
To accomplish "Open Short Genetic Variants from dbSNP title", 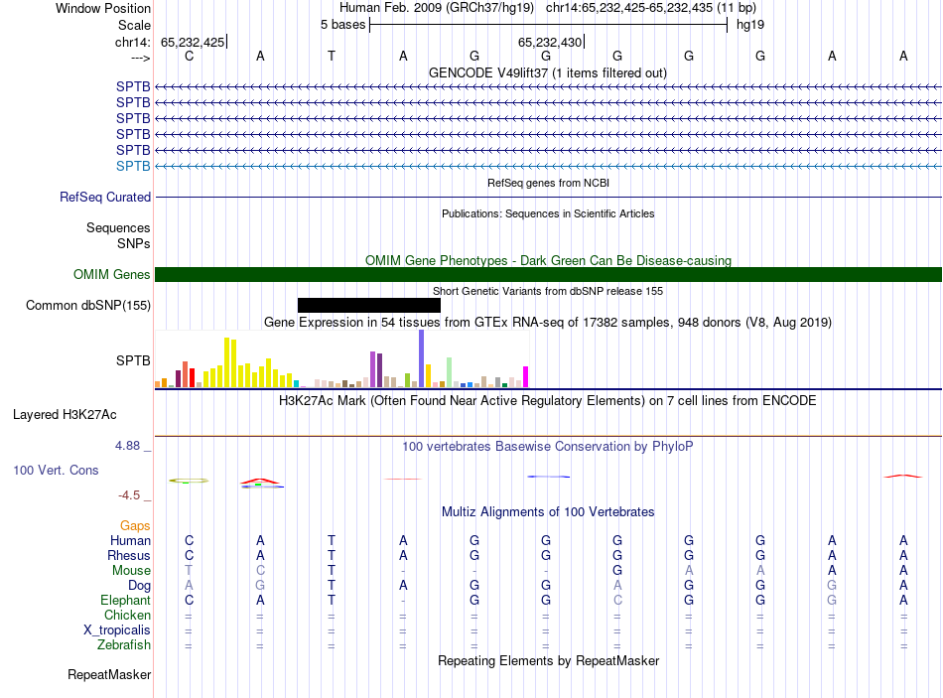I will point(548,291).
